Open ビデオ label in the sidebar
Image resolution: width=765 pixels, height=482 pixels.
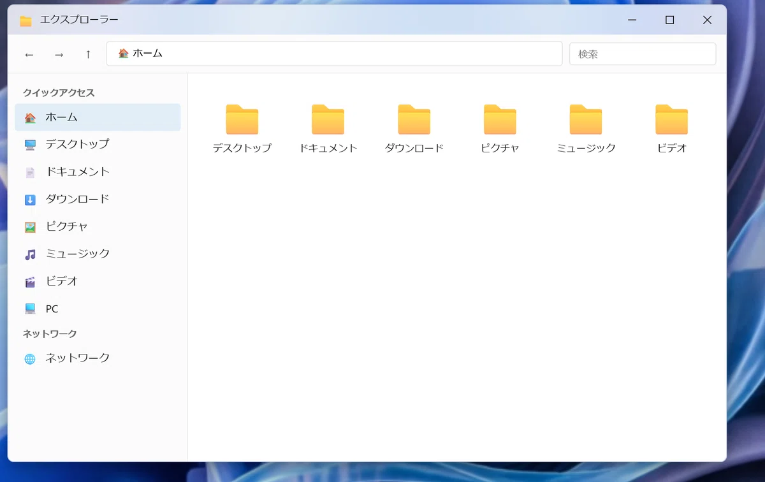[61, 281]
